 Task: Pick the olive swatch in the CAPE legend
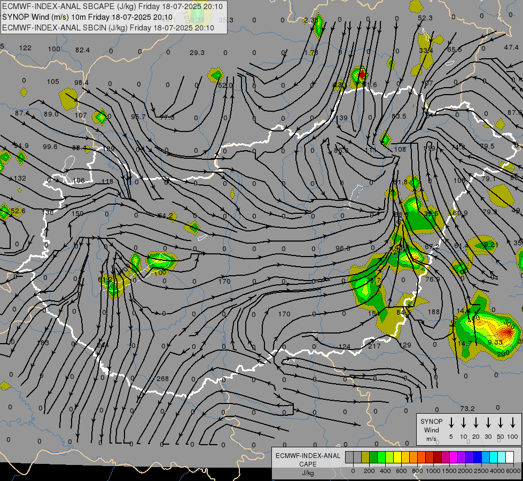tap(365, 457)
